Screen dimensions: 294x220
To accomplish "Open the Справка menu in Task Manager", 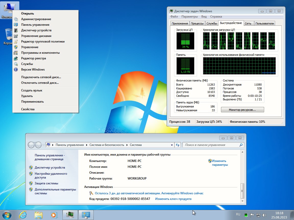I will [216, 17].
